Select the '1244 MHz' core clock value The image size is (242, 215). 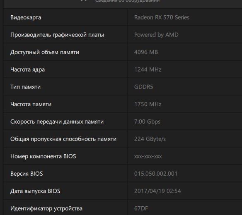click(148, 69)
